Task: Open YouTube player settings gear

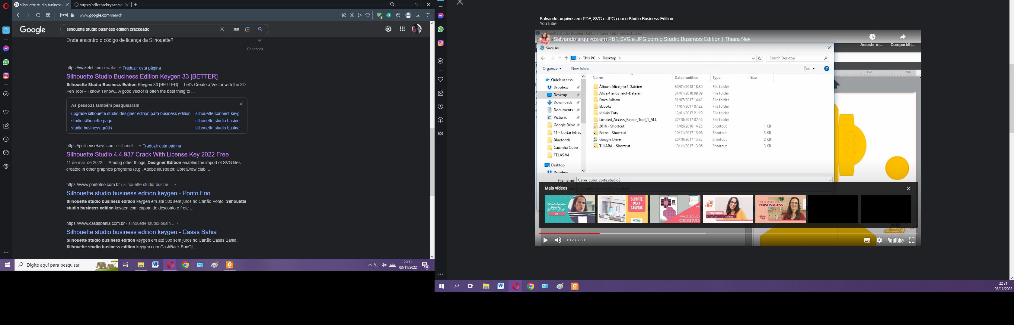Action: click(879, 240)
